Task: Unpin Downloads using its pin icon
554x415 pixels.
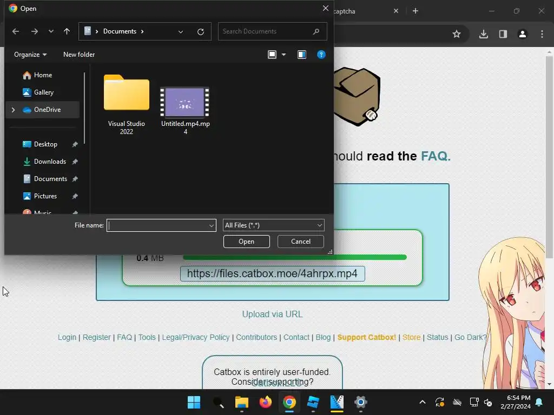Action: 75,162
